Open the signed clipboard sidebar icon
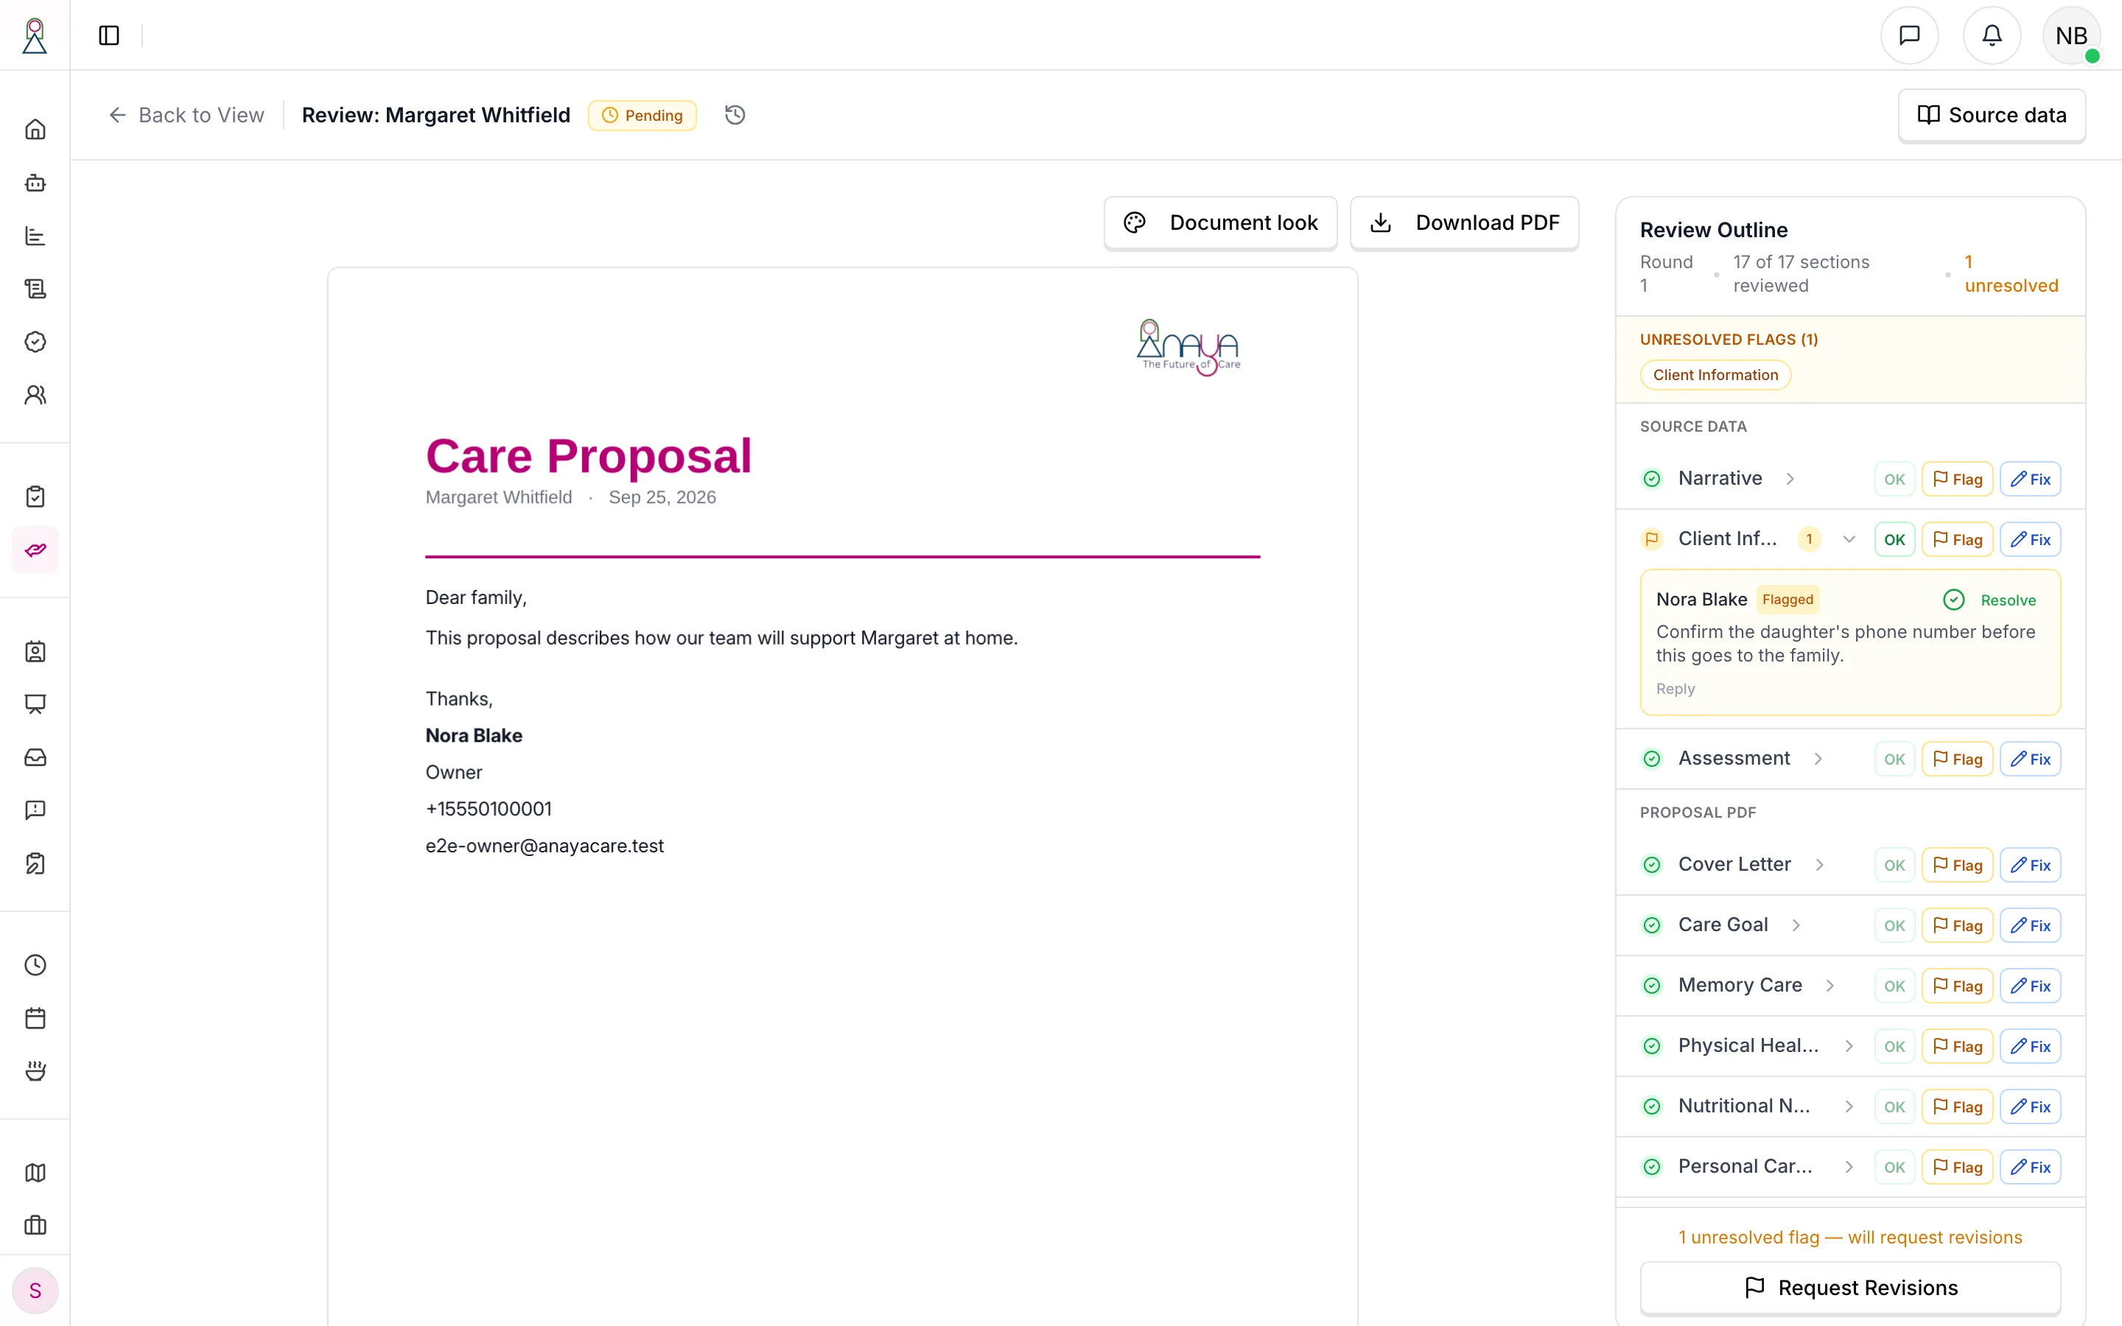Screen dimensions: 2122x1326 click(35, 864)
